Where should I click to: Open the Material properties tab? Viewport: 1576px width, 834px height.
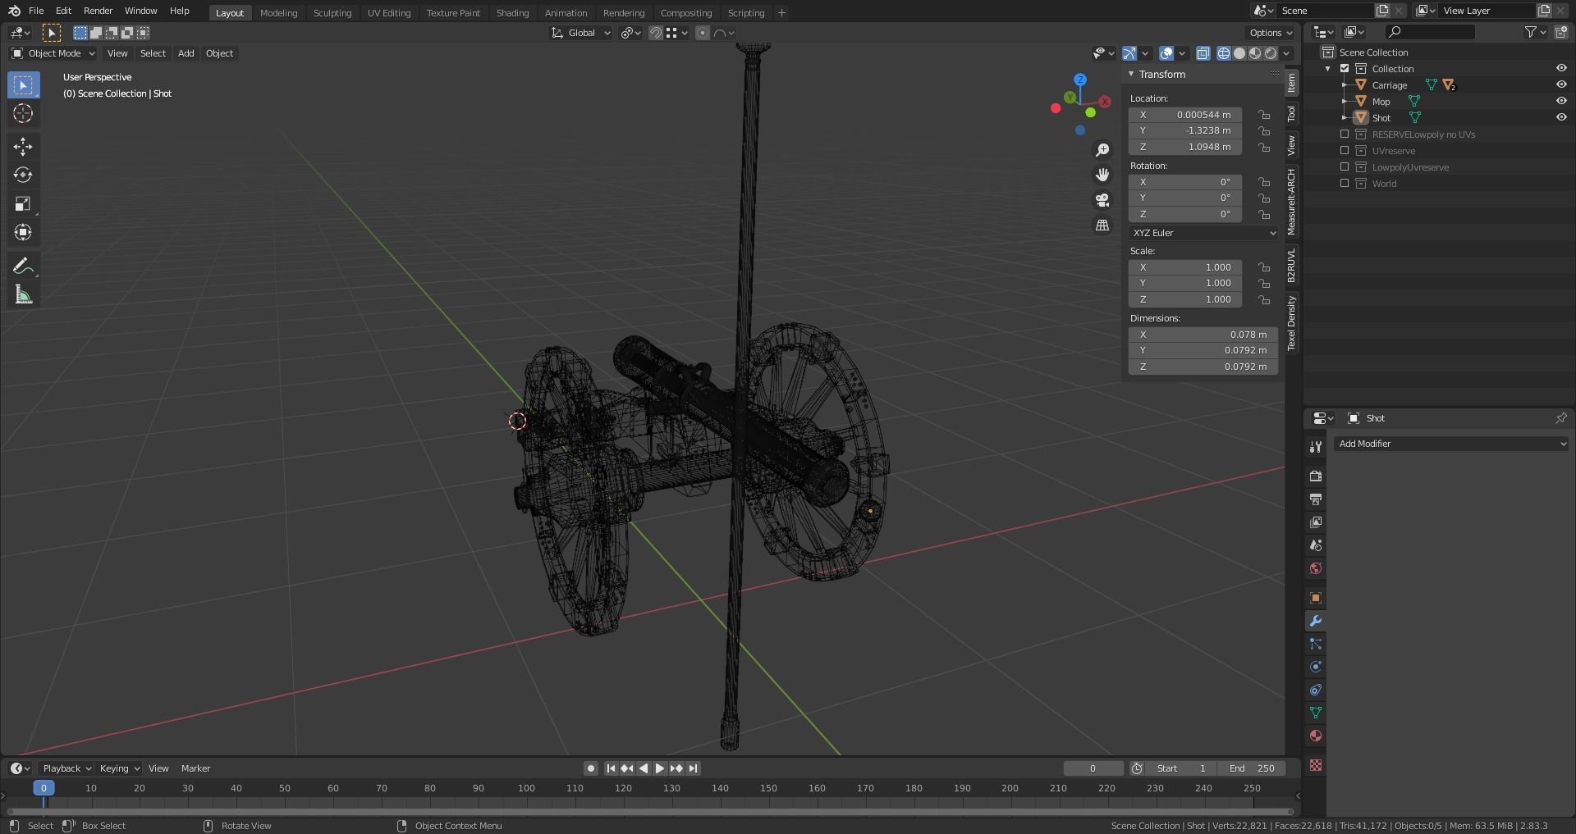pos(1316,736)
